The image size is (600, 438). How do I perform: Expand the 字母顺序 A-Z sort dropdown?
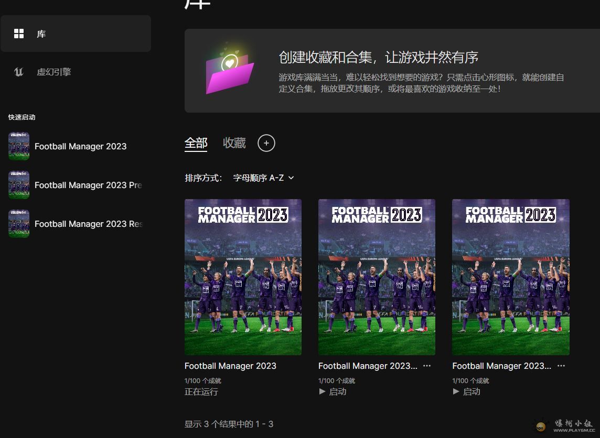click(263, 178)
